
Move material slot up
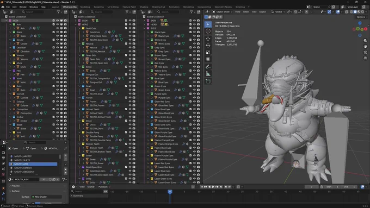[x=65, y=169]
